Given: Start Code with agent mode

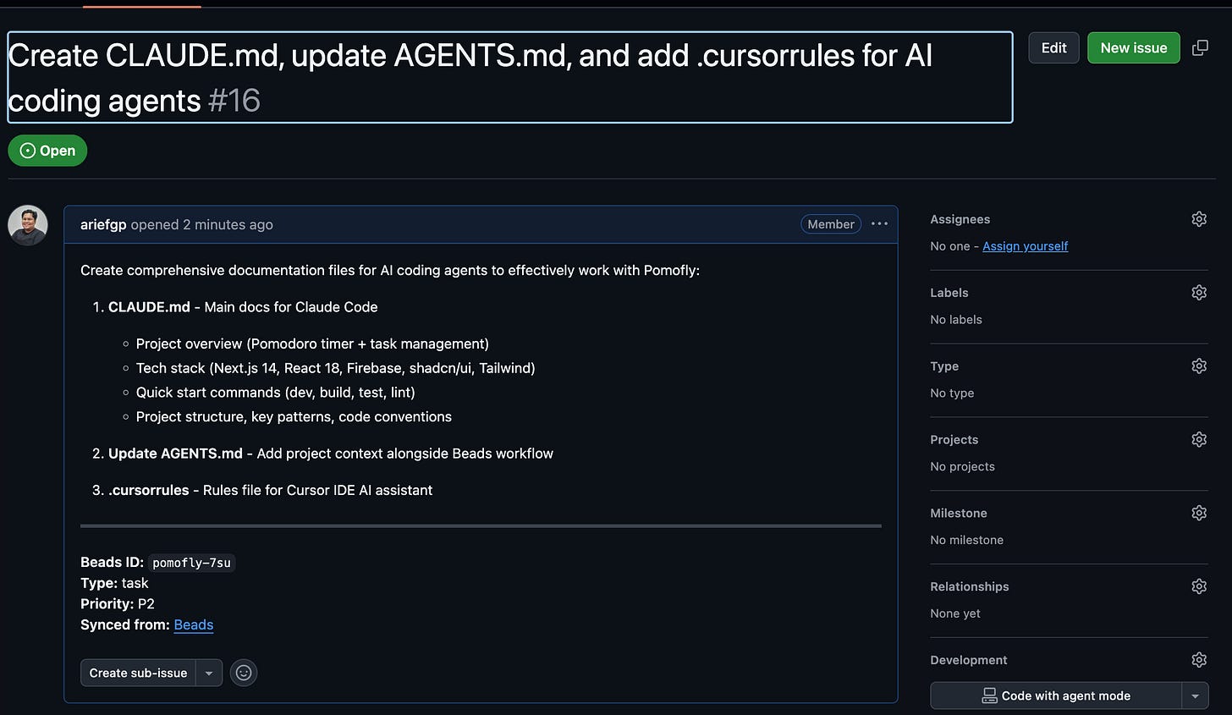Looking at the screenshot, I should [x=1056, y=696].
